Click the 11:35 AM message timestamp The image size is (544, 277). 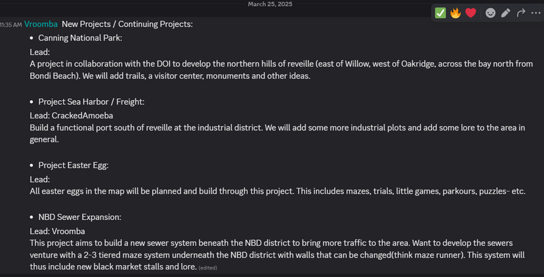pos(11,25)
